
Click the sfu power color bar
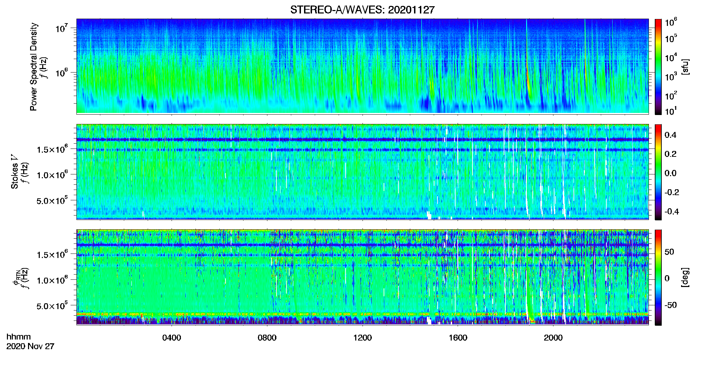point(658,67)
